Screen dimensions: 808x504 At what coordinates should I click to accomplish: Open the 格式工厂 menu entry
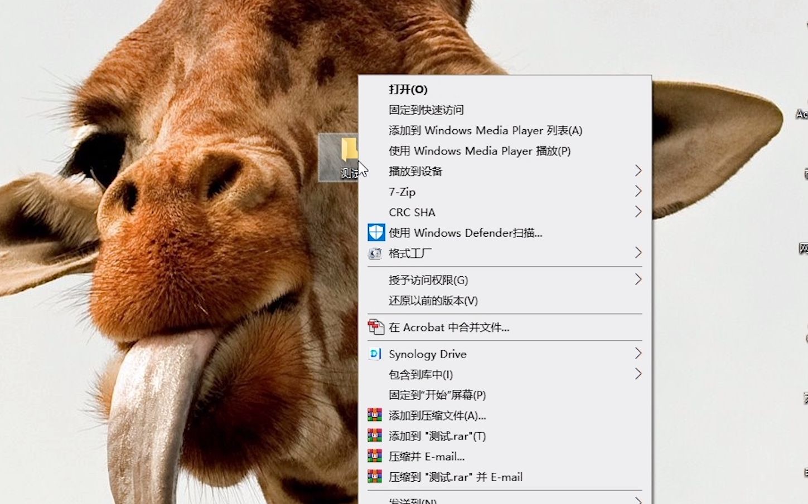click(505, 253)
